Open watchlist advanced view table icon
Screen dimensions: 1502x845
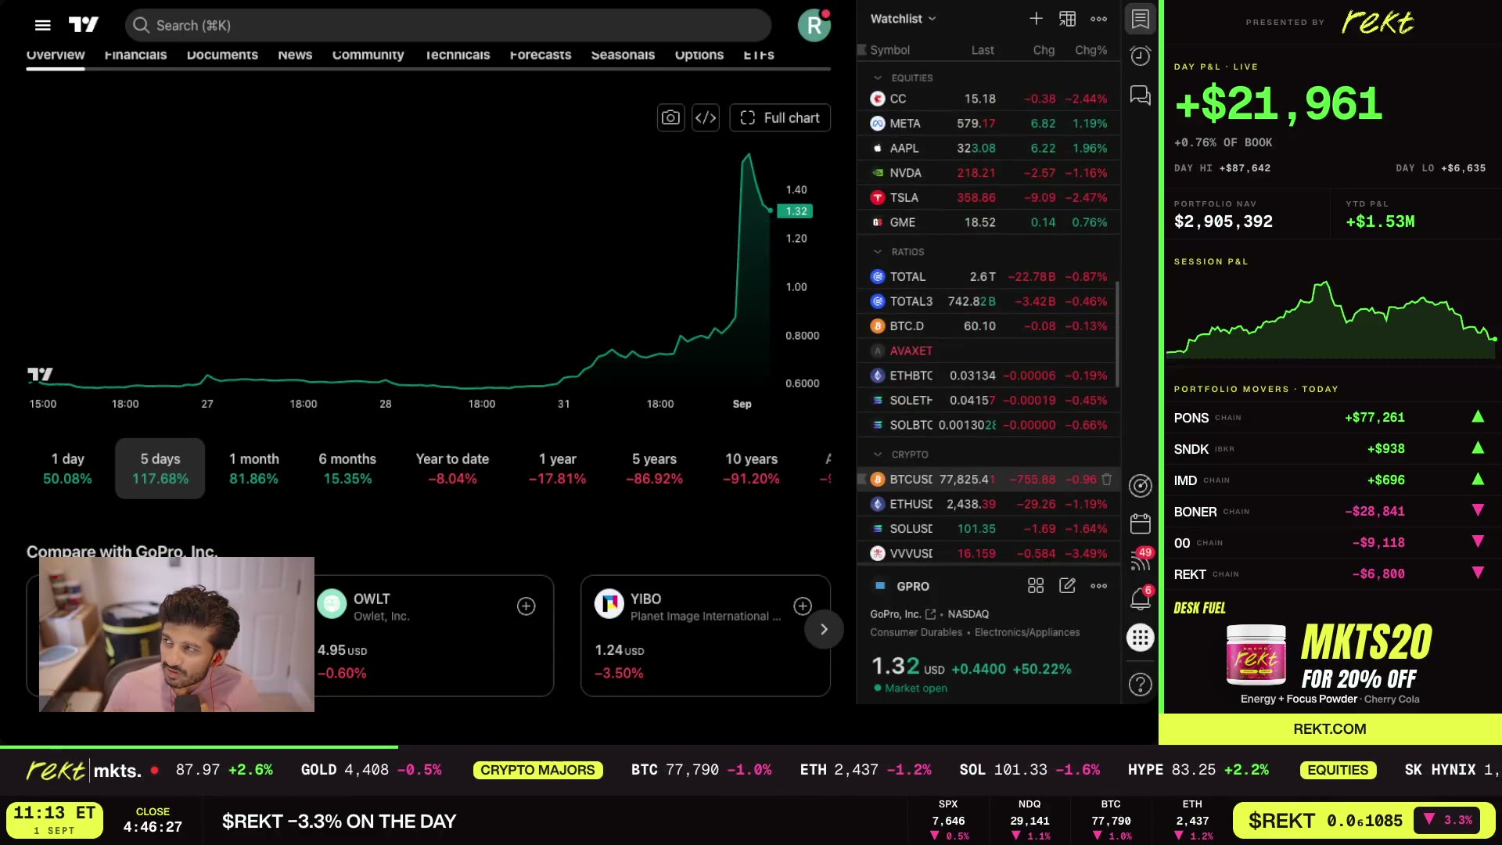(1067, 19)
